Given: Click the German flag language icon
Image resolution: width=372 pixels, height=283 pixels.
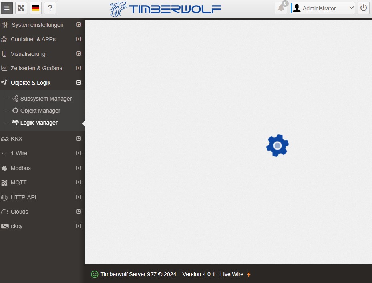Looking at the screenshot, I should click(x=36, y=8).
